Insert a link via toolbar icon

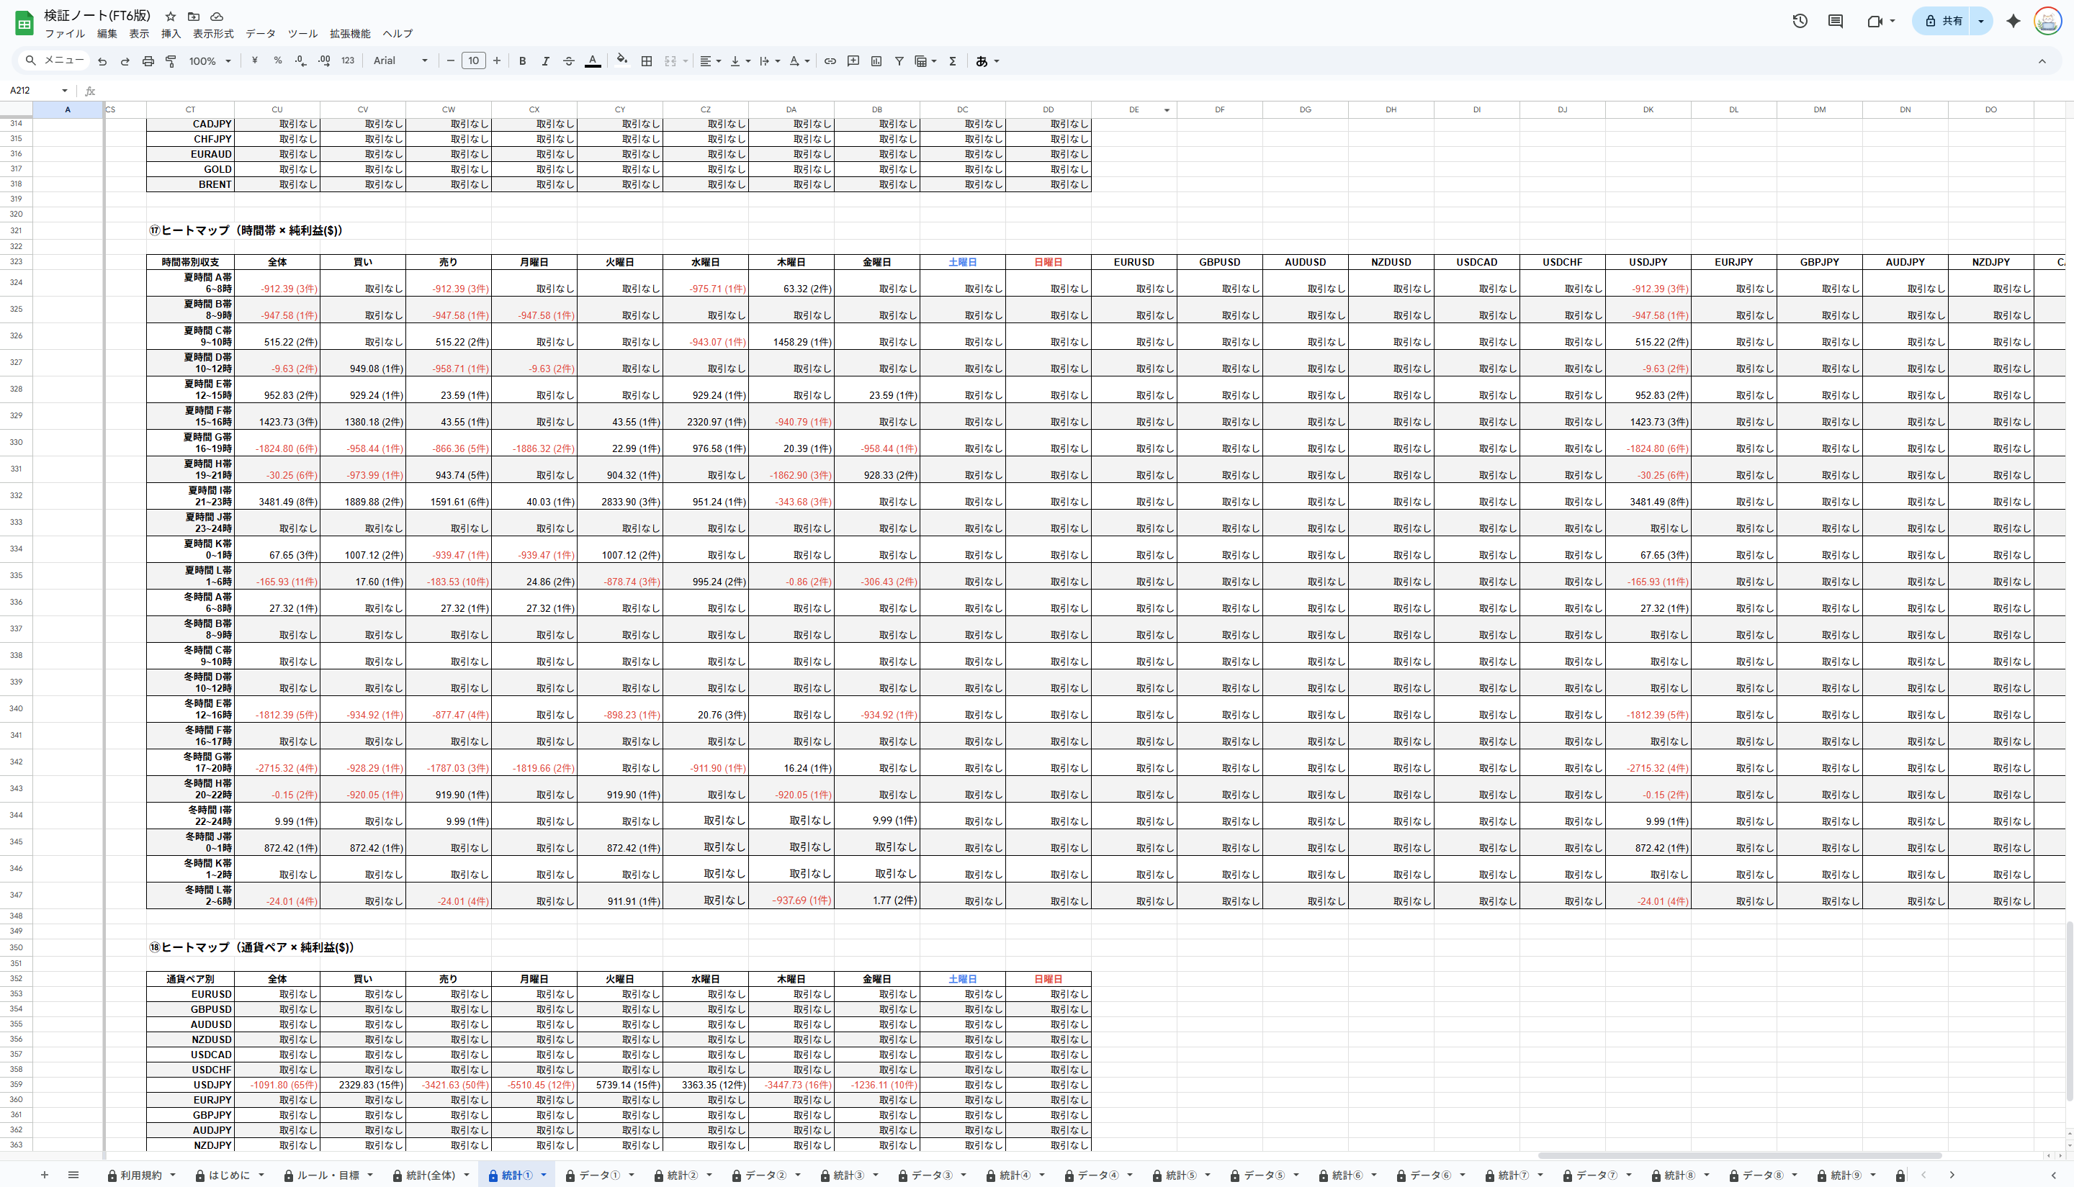tap(830, 61)
